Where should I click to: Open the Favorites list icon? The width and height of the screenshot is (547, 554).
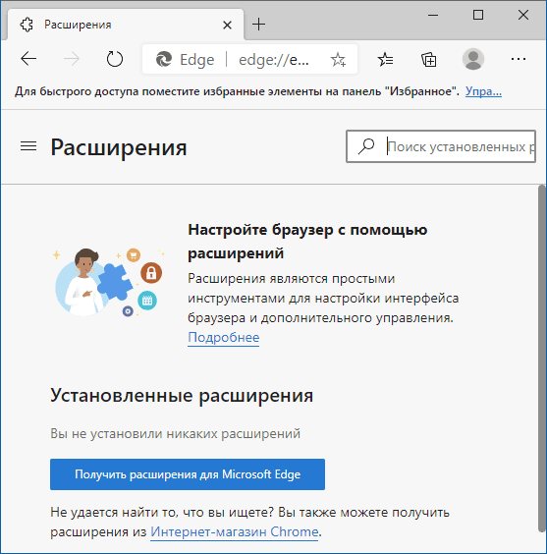click(385, 59)
